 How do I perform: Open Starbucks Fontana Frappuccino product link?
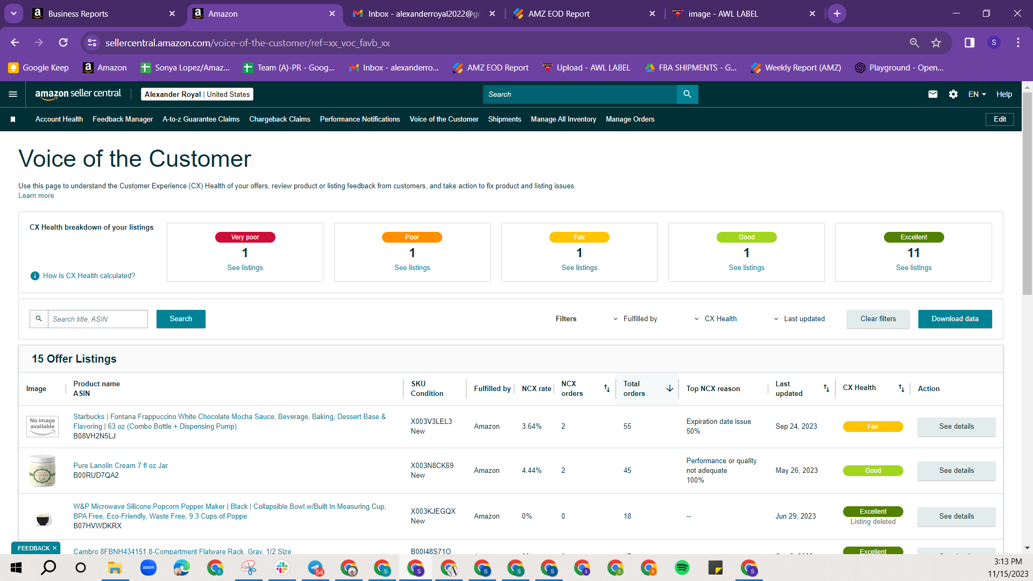230,422
